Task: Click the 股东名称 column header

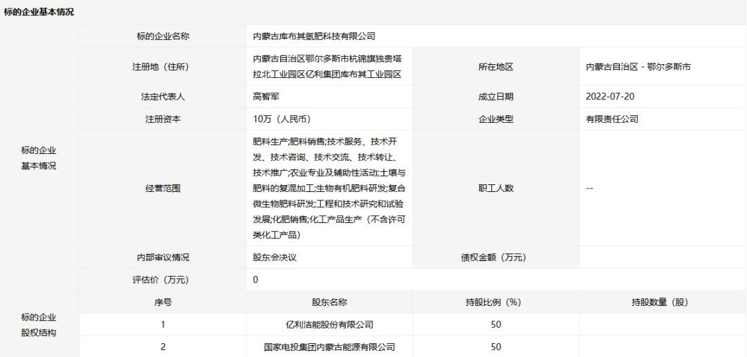Action: (x=329, y=302)
